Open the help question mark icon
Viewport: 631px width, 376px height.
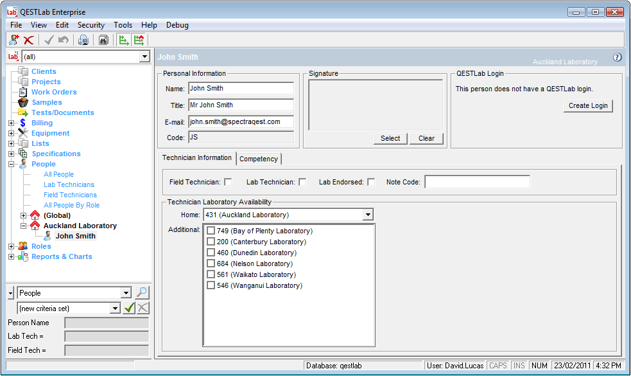point(618,57)
